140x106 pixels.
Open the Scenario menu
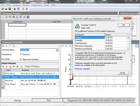pos(17,5)
